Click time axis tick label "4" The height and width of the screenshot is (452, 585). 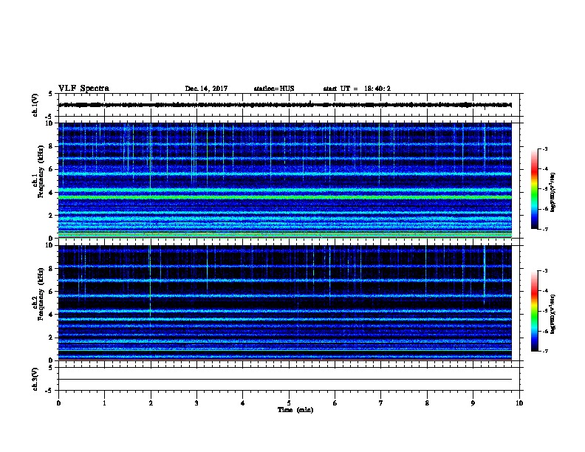243,403
